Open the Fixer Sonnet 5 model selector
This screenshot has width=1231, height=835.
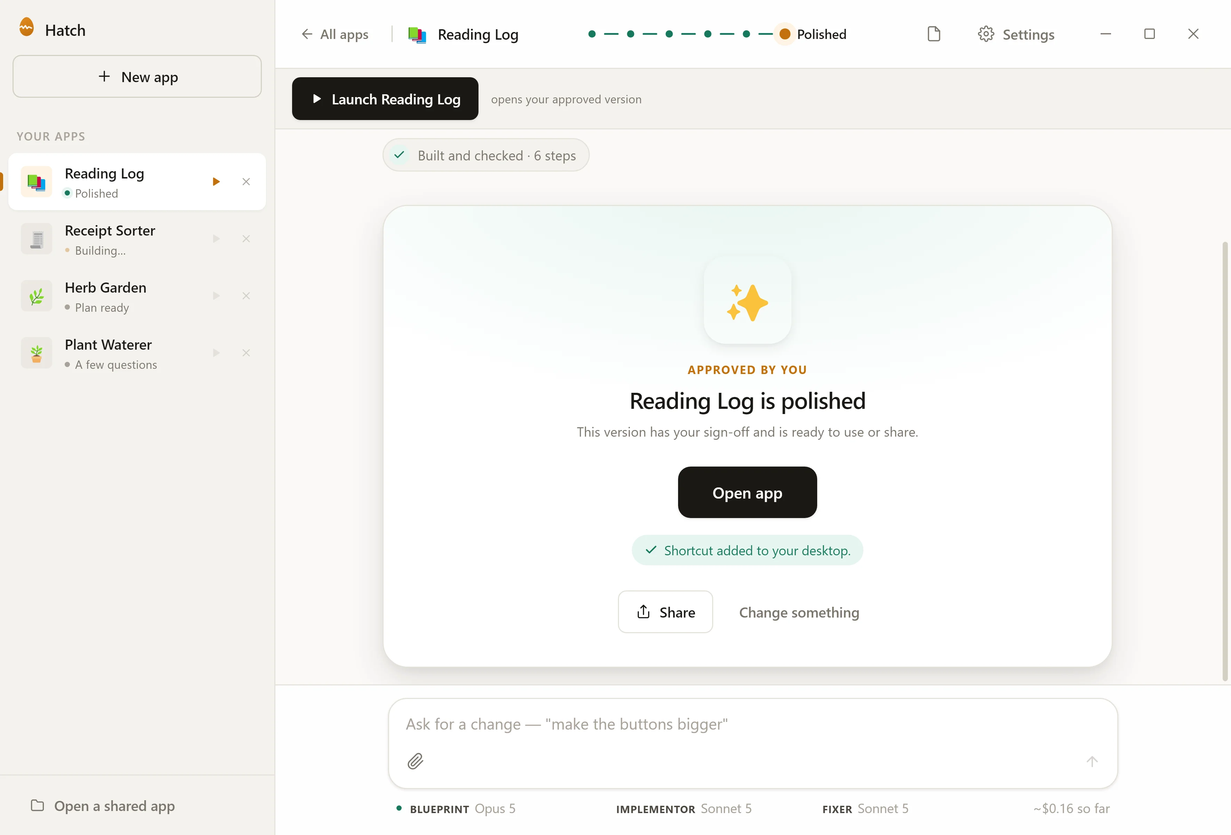pos(865,809)
